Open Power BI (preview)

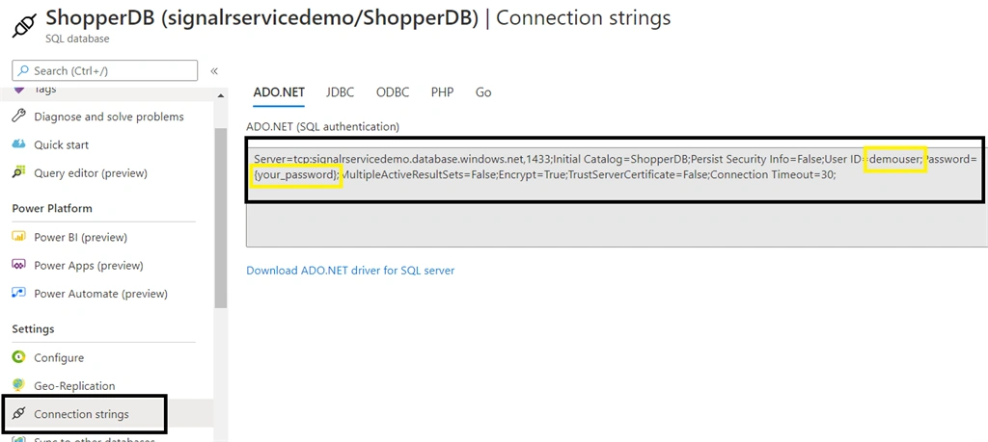pyautogui.click(x=81, y=237)
